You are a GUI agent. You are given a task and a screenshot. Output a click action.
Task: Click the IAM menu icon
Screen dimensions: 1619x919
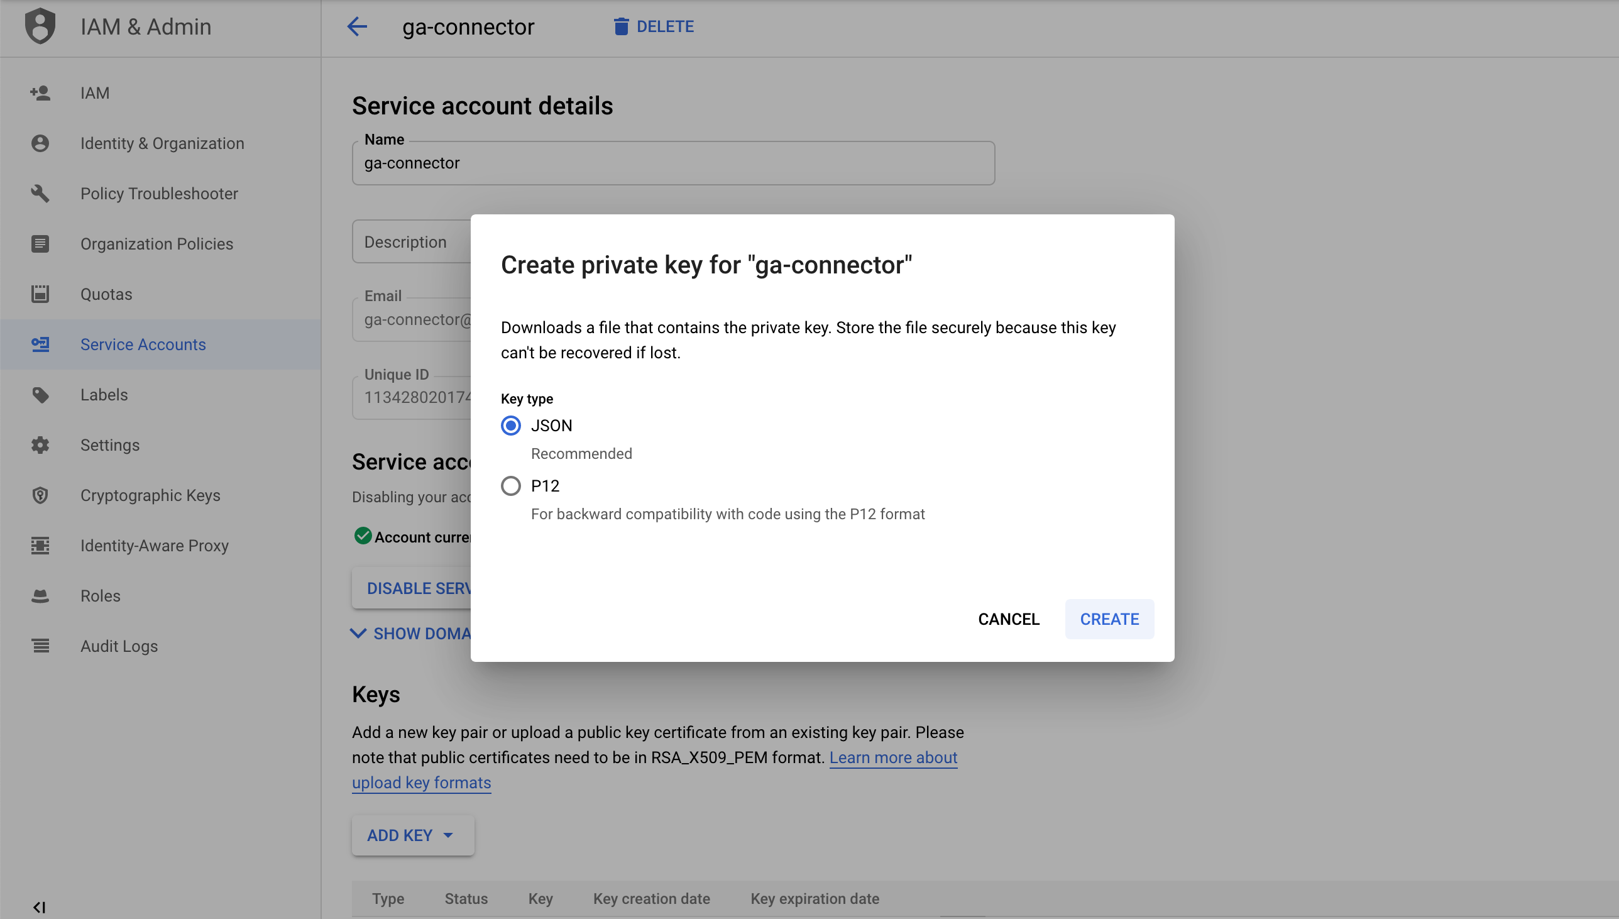pyautogui.click(x=40, y=92)
